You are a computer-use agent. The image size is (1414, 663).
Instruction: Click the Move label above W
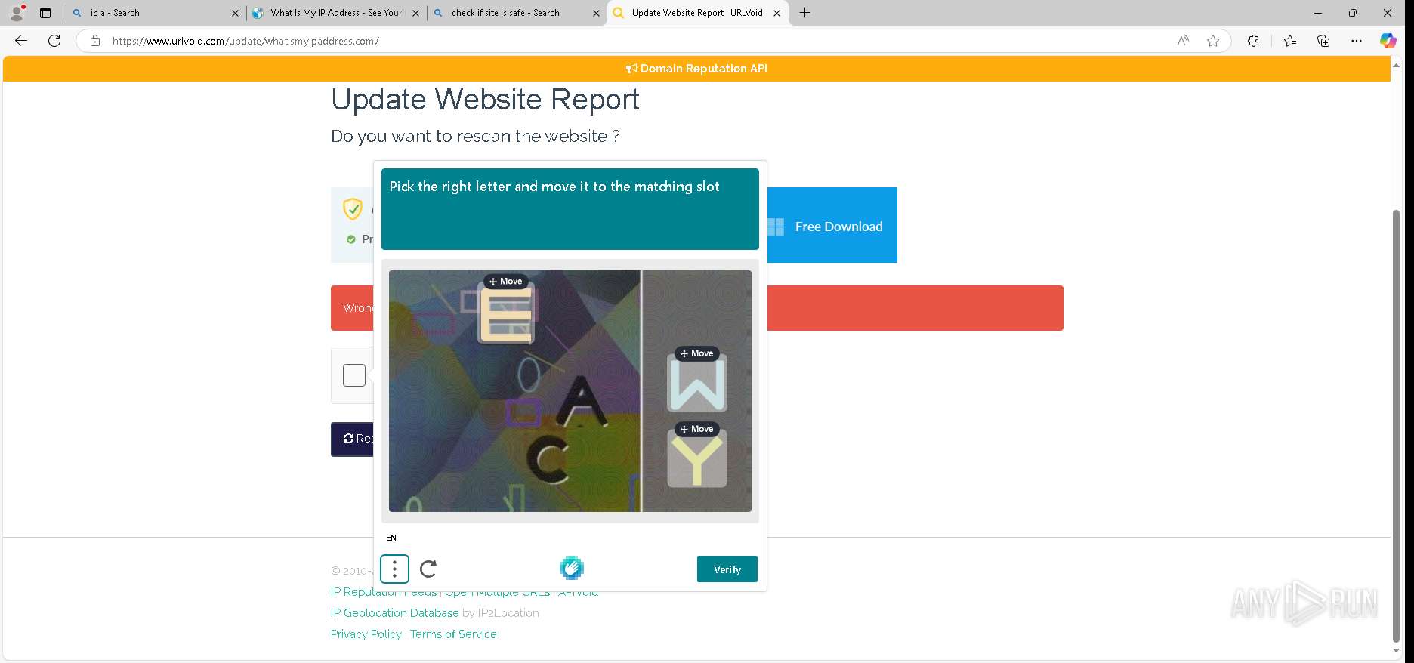696,353
